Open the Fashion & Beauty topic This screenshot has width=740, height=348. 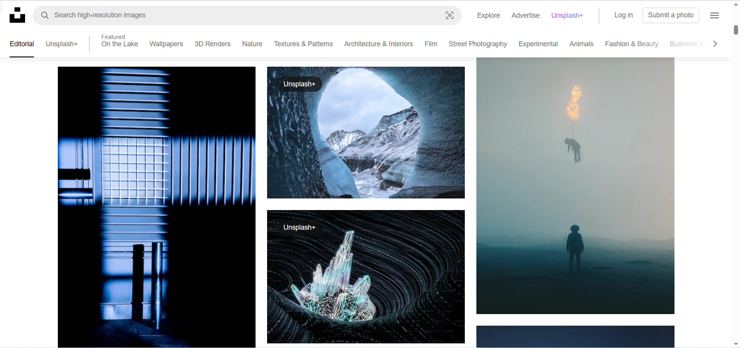tap(632, 44)
